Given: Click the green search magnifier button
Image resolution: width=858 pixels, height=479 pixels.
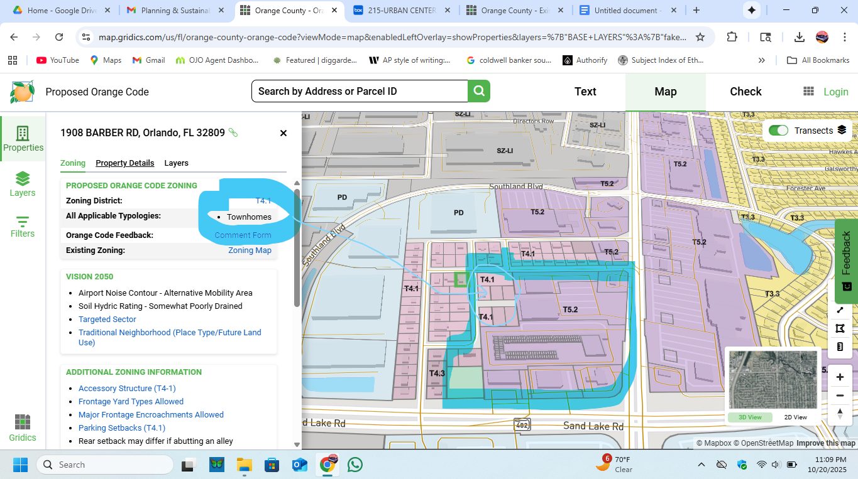Looking at the screenshot, I should click(478, 91).
